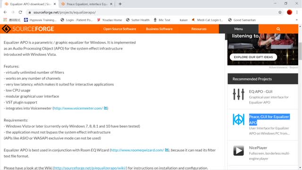302x170 pixels.
Task: Bookmark this page with star icon
Action: (280, 12)
